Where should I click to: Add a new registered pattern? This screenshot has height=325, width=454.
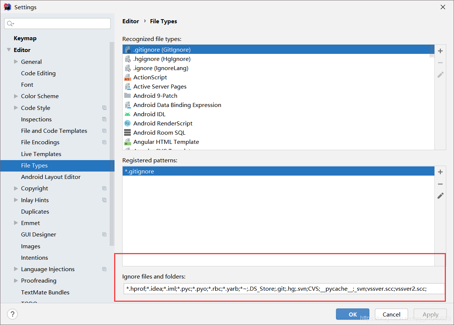coord(440,172)
